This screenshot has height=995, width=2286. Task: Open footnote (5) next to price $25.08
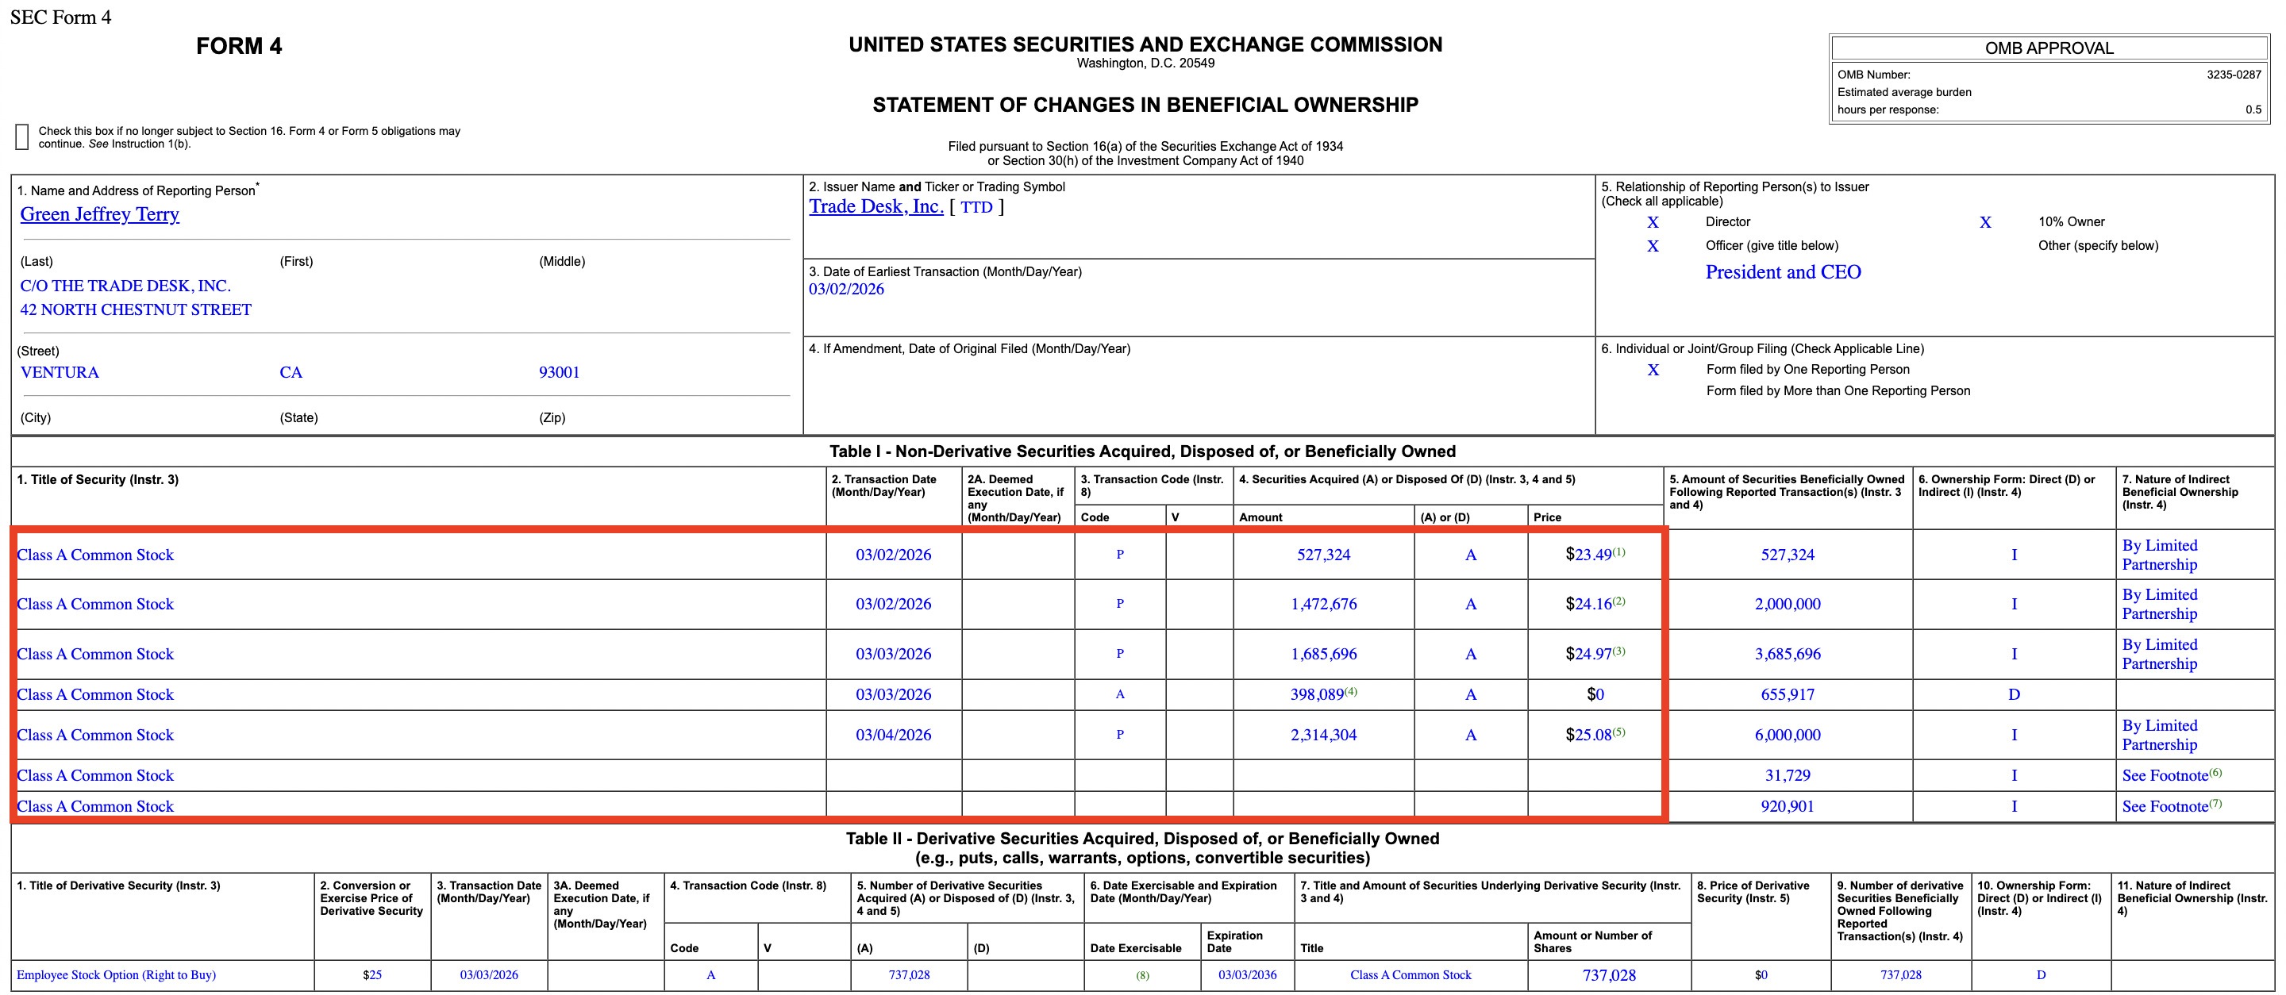(x=1618, y=732)
